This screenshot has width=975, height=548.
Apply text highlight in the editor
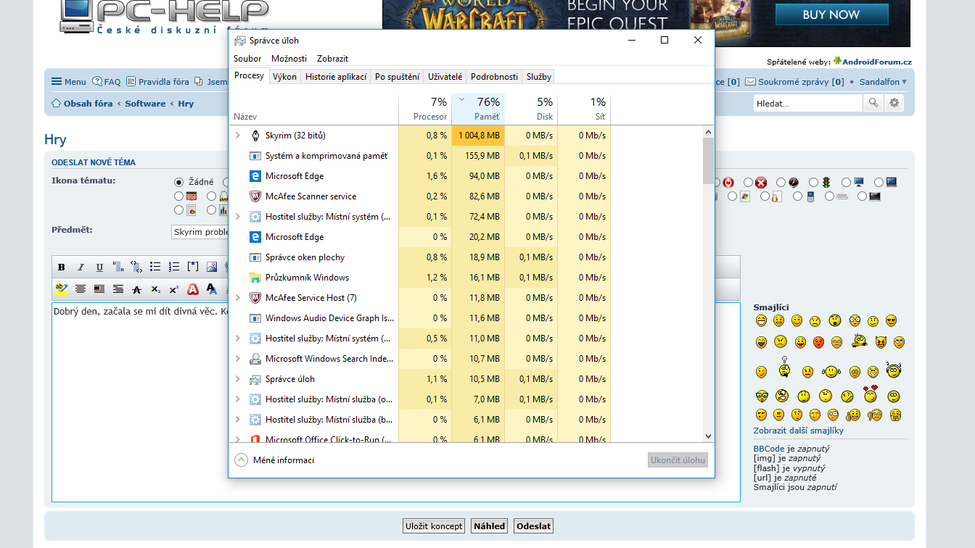click(x=62, y=289)
